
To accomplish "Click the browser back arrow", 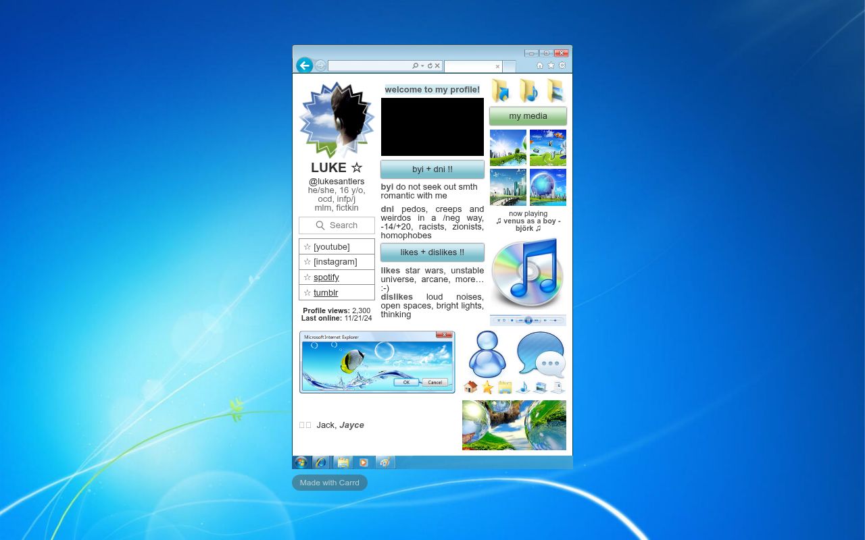I will pos(304,65).
